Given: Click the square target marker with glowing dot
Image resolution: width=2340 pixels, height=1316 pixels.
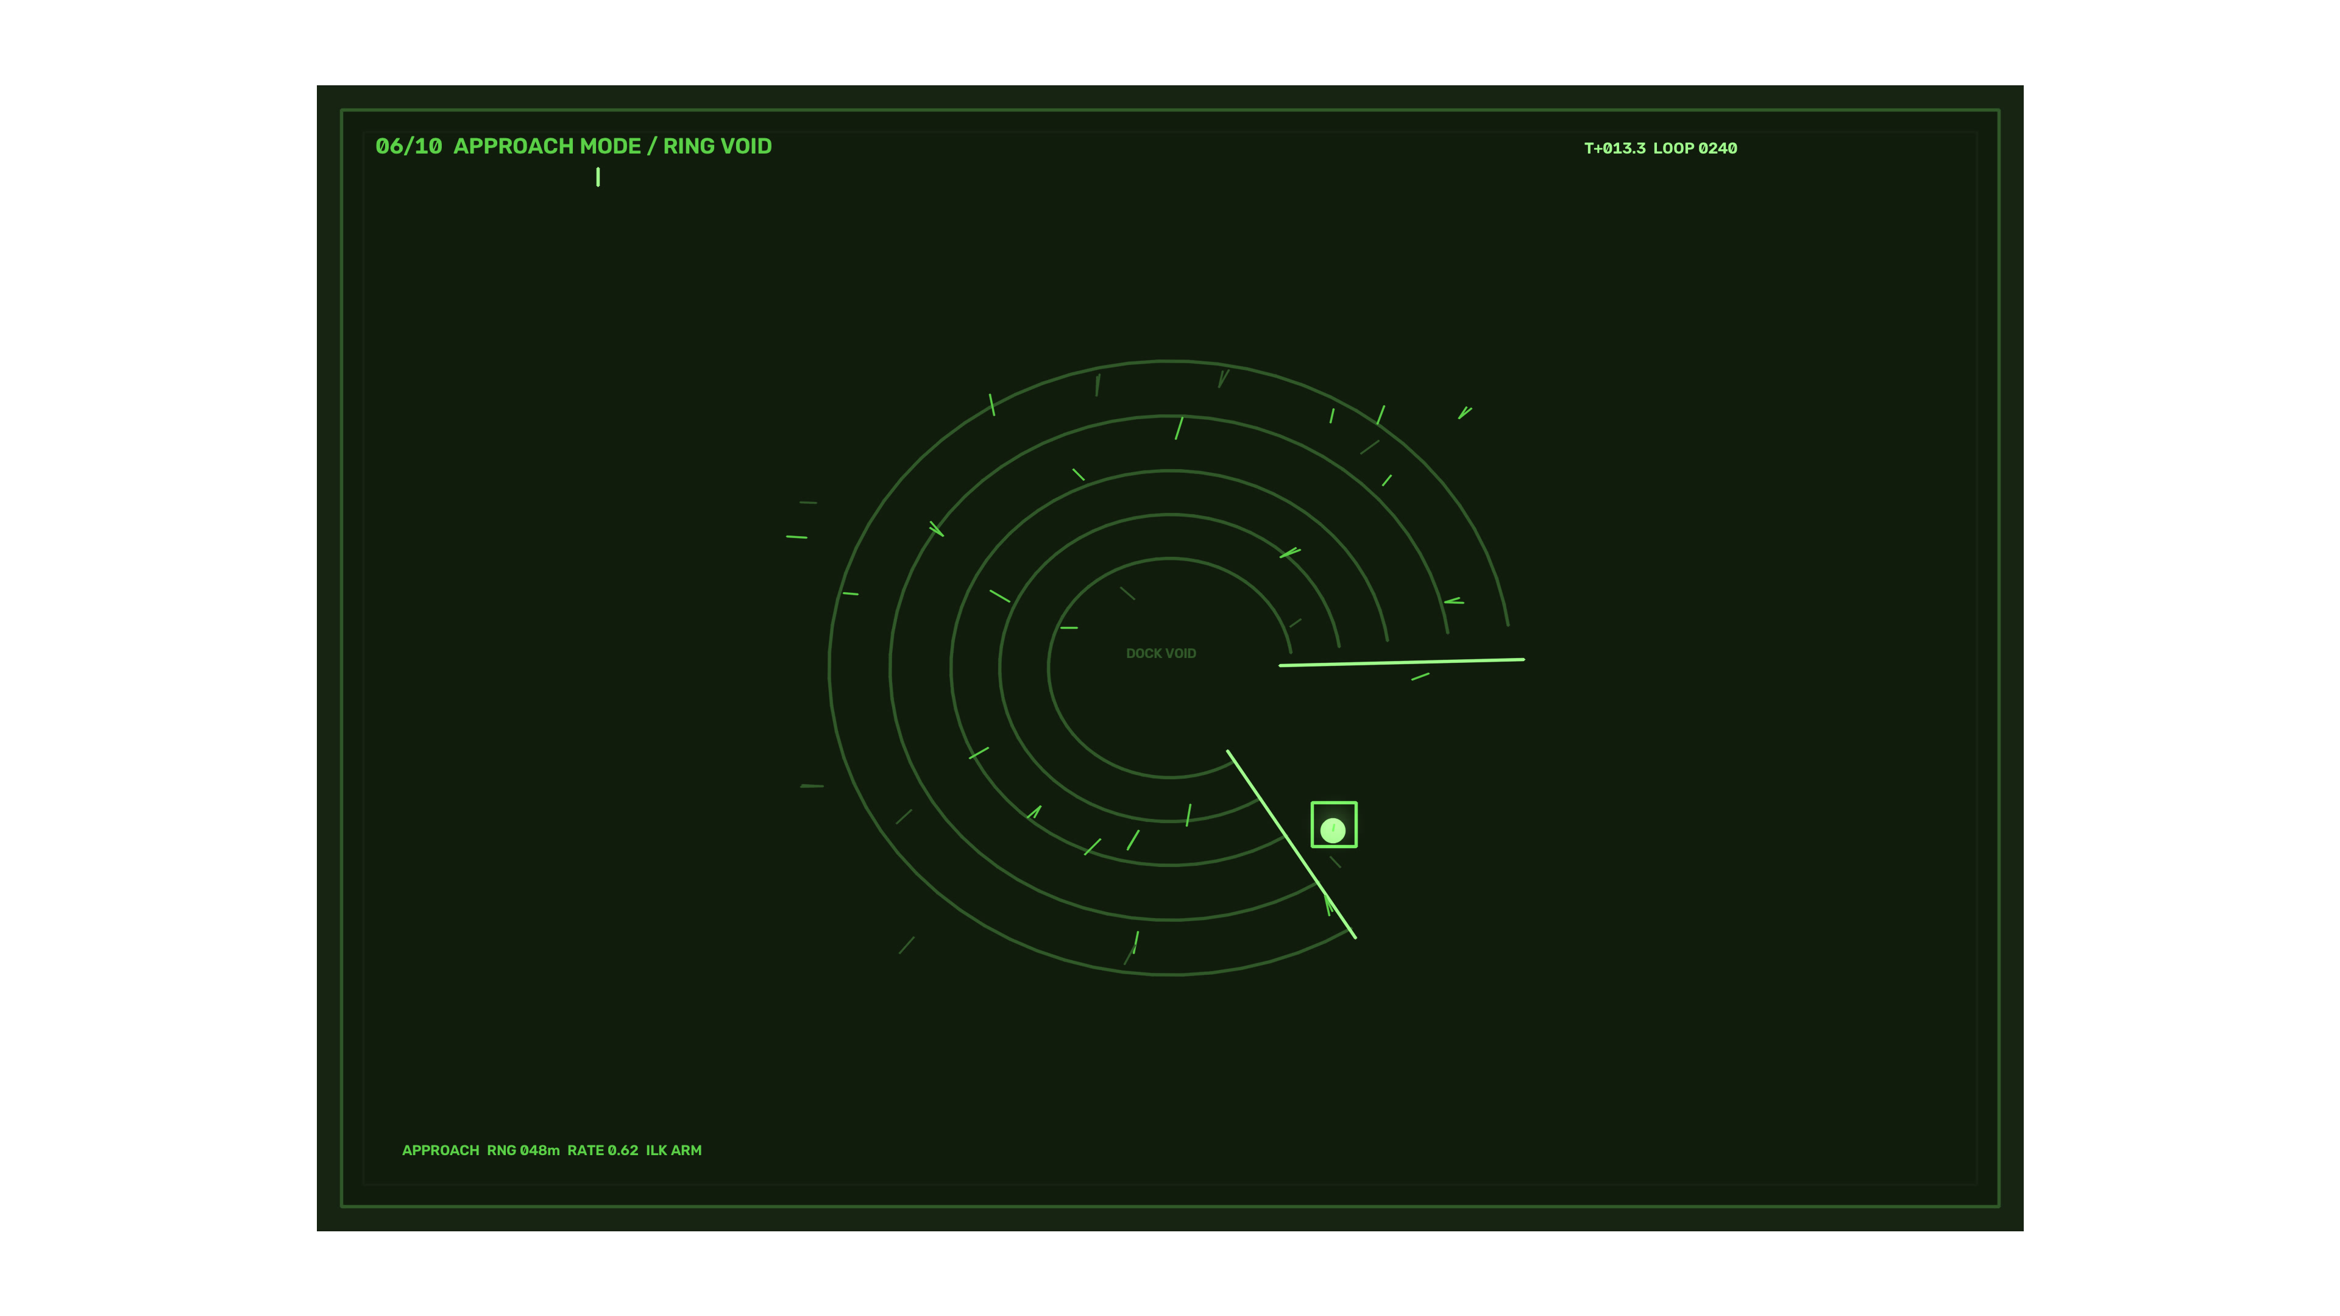Looking at the screenshot, I should (x=1333, y=825).
